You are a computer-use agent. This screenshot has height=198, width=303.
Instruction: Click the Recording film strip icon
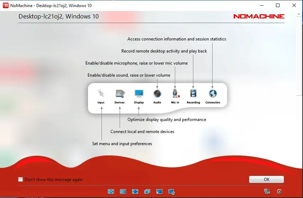193,93
